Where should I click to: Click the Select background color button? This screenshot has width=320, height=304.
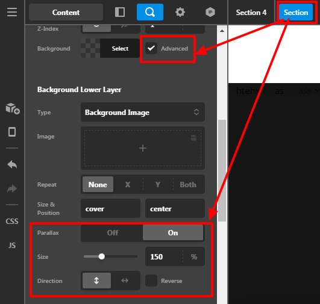[120, 48]
